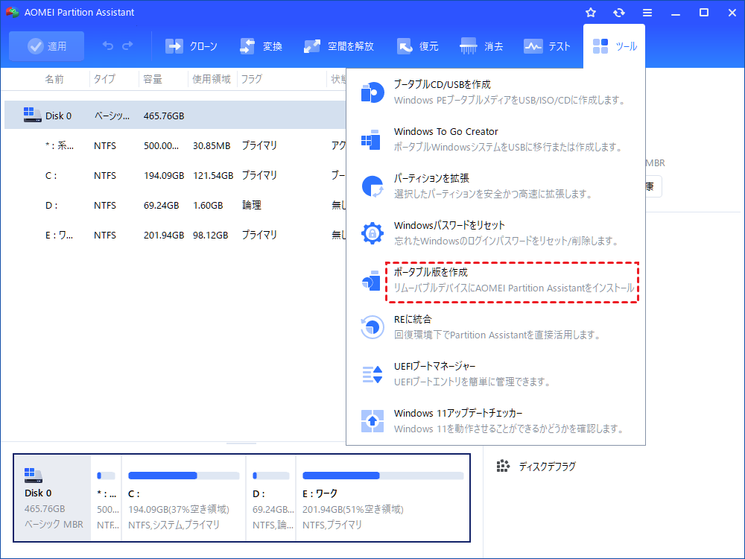This screenshot has height=559, width=745.
Task: Select REに統合 menu entry
Action: point(495,327)
